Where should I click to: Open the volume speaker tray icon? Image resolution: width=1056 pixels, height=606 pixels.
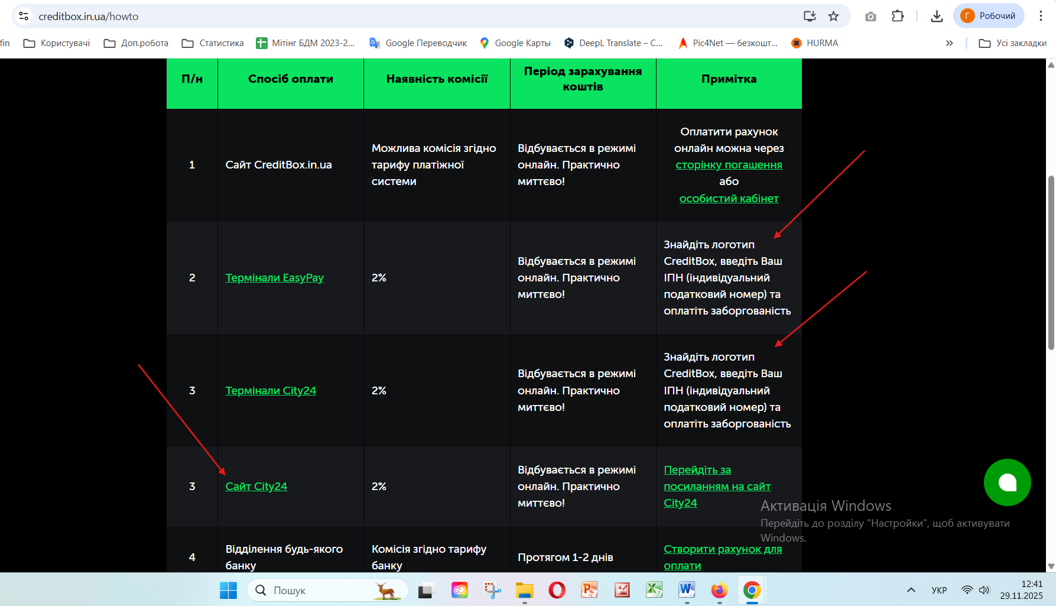(984, 590)
